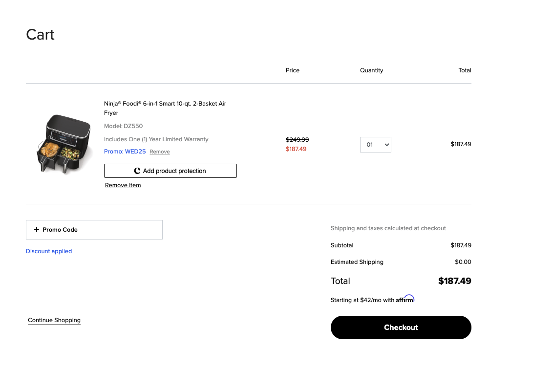Click the blue Promo: WED25 label

(125, 152)
